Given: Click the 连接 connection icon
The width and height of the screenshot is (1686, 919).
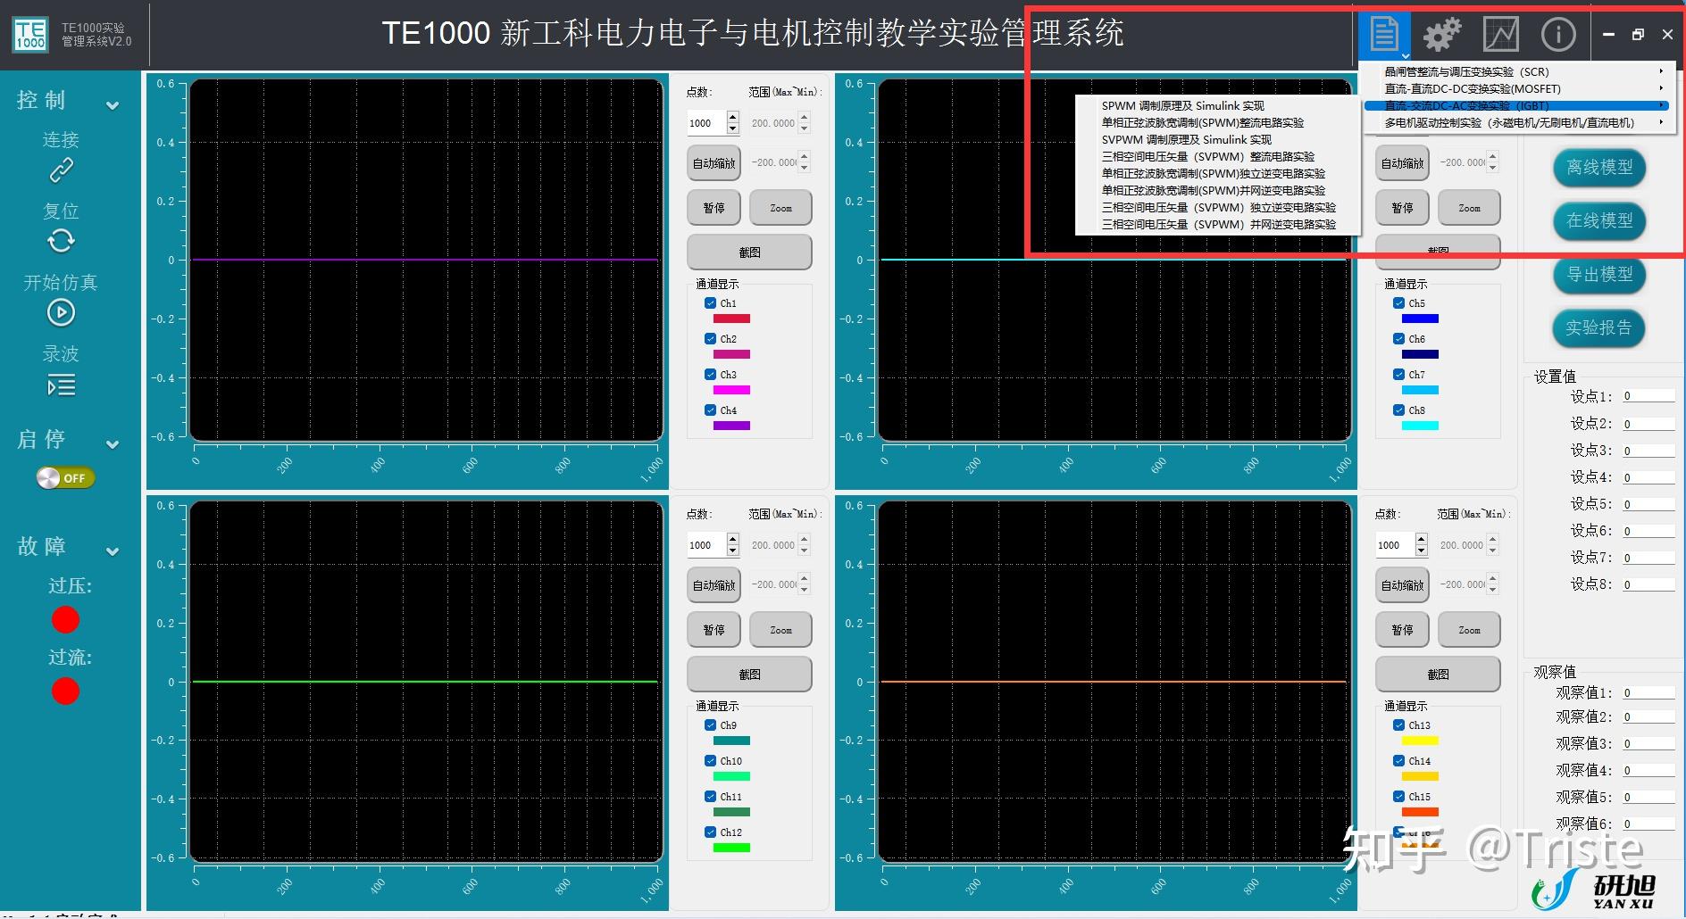Looking at the screenshot, I should (x=61, y=170).
